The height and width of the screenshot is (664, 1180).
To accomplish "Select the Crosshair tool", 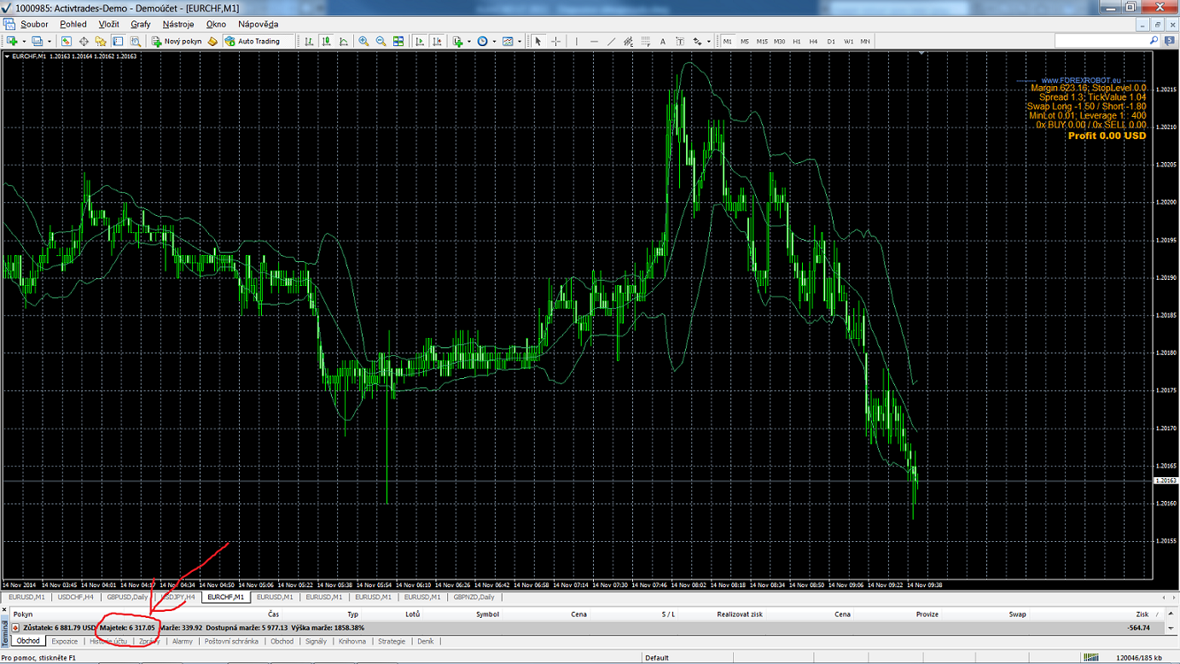I will (555, 41).
